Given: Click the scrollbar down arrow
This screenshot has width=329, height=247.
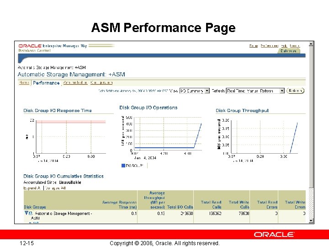Looking at the screenshot, I should tap(311, 221).
